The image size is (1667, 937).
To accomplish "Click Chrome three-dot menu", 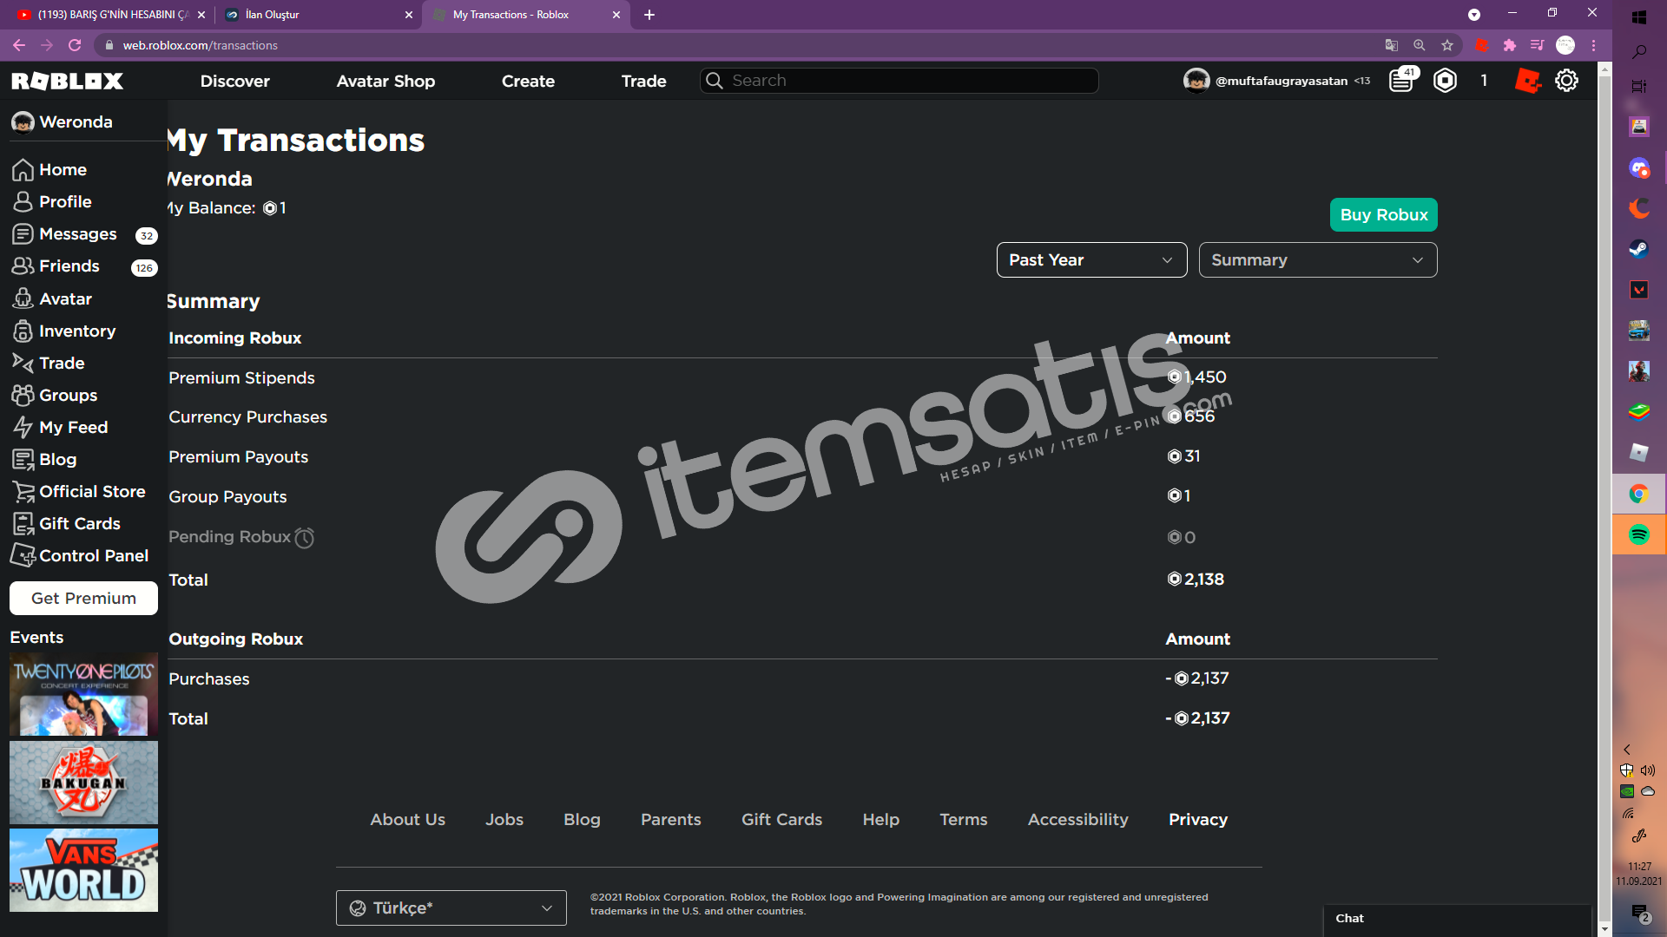I will [1594, 45].
